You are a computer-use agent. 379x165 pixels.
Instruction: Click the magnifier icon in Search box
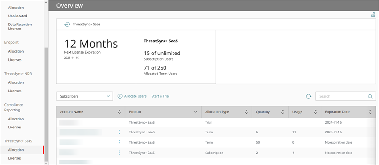[x=370, y=96]
